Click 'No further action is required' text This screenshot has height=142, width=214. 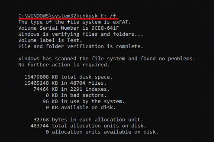pyautogui.click(x=63, y=64)
